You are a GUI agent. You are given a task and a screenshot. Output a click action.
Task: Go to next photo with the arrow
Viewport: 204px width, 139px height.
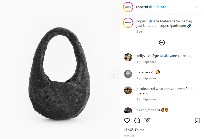pyautogui.click(x=114, y=74)
